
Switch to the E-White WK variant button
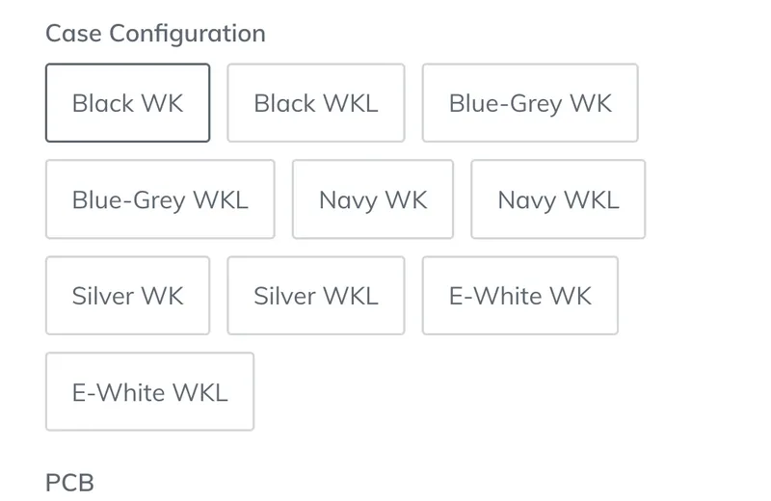pyautogui.click(x=519, y=296)
